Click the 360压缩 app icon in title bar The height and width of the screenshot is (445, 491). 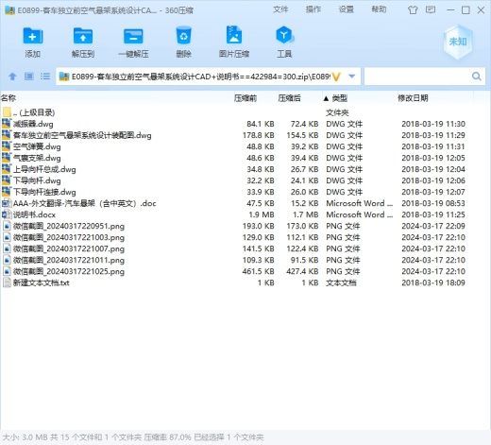[x=9, y=10]
